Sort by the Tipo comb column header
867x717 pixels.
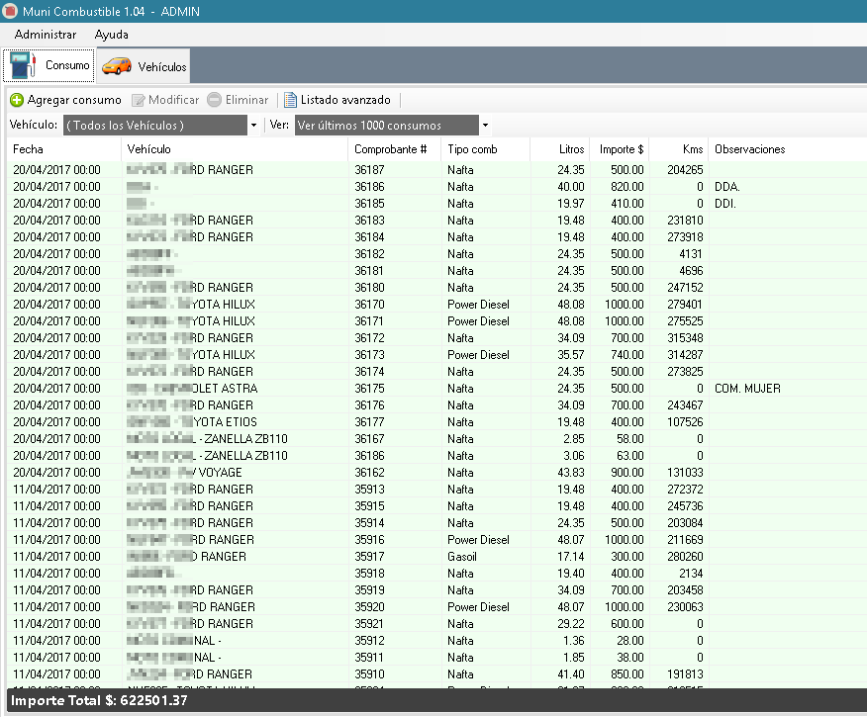(x=485, y=149)
